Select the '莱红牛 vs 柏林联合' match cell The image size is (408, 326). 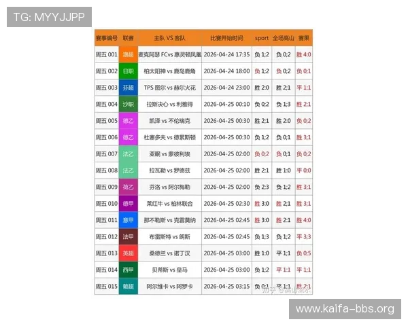(x=169, y=204)
